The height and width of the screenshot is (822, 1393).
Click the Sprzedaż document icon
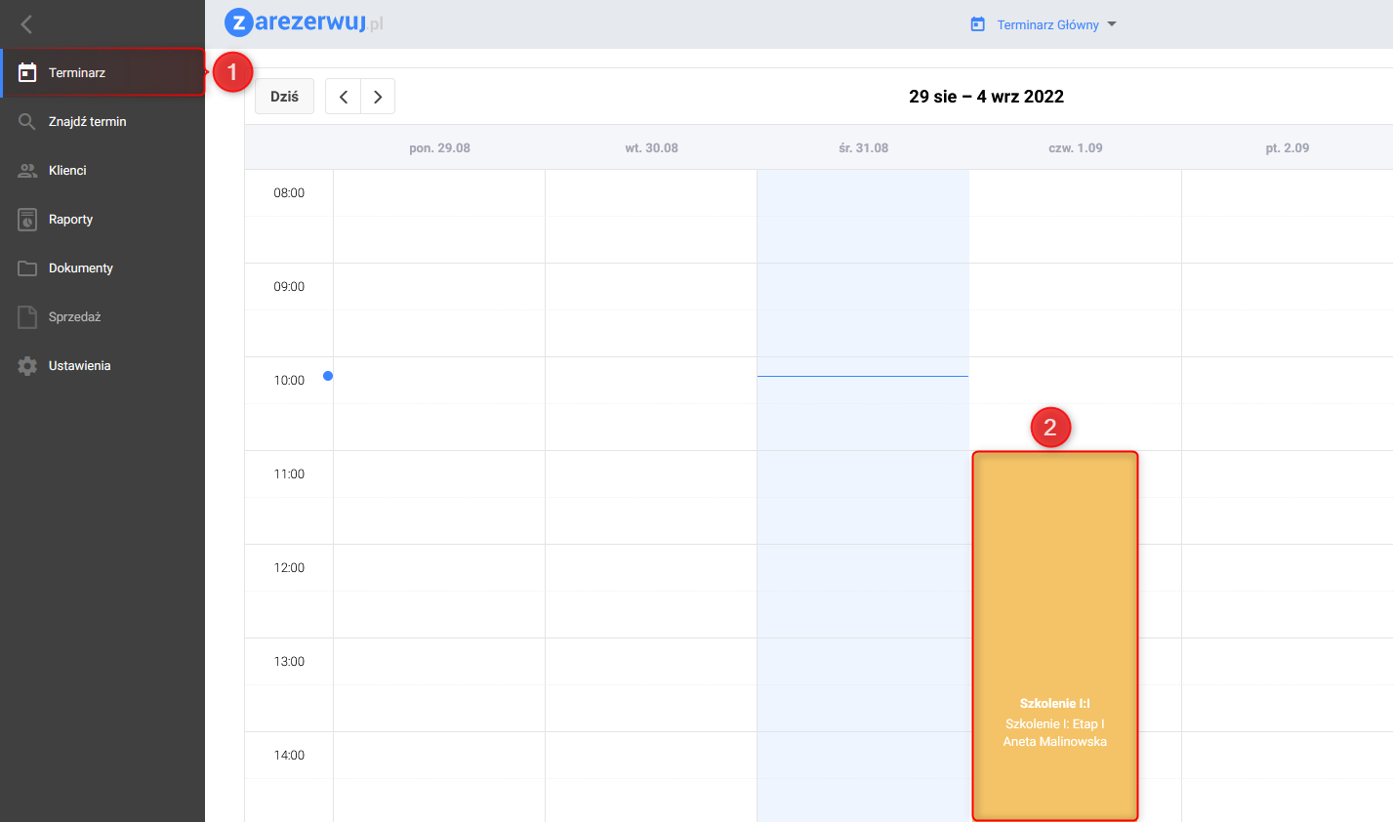27,317
